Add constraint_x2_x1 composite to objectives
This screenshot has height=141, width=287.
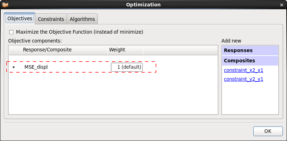click(243, 70)
